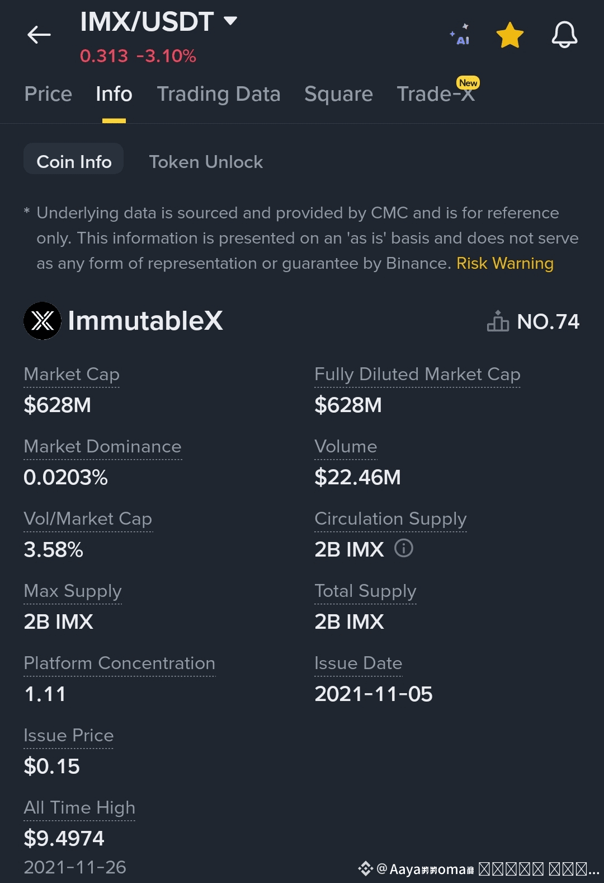The width and height of the screenshot is (604, 883).
Task: Tap the All Time High label
Action: [x=79, y=807]
